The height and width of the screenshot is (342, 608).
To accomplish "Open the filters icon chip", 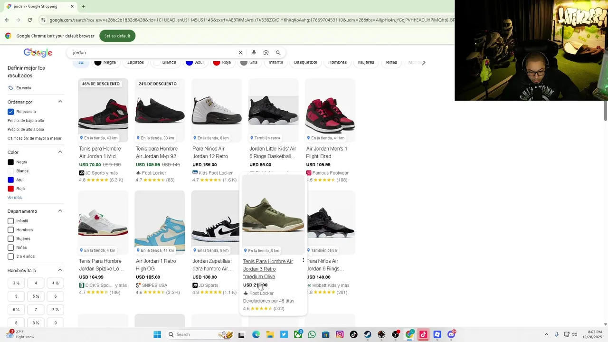I will pos(81,62).
